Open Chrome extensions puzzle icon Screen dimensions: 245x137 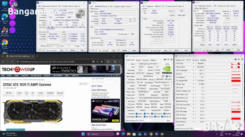pyautogui.click(x=108, y=62)
